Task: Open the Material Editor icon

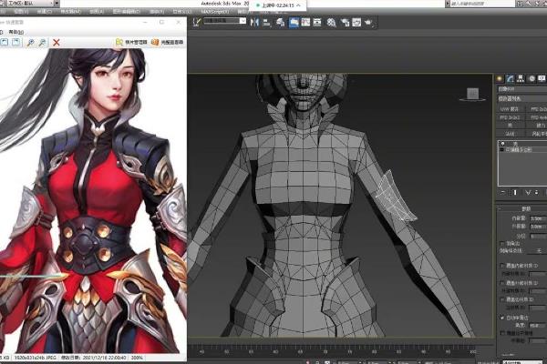Action: click(x=331, y=23)
